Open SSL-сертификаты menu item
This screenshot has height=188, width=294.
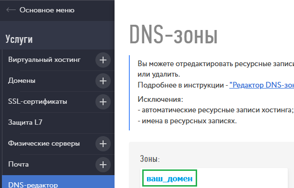pyautogui.click(x=38, y=101)
